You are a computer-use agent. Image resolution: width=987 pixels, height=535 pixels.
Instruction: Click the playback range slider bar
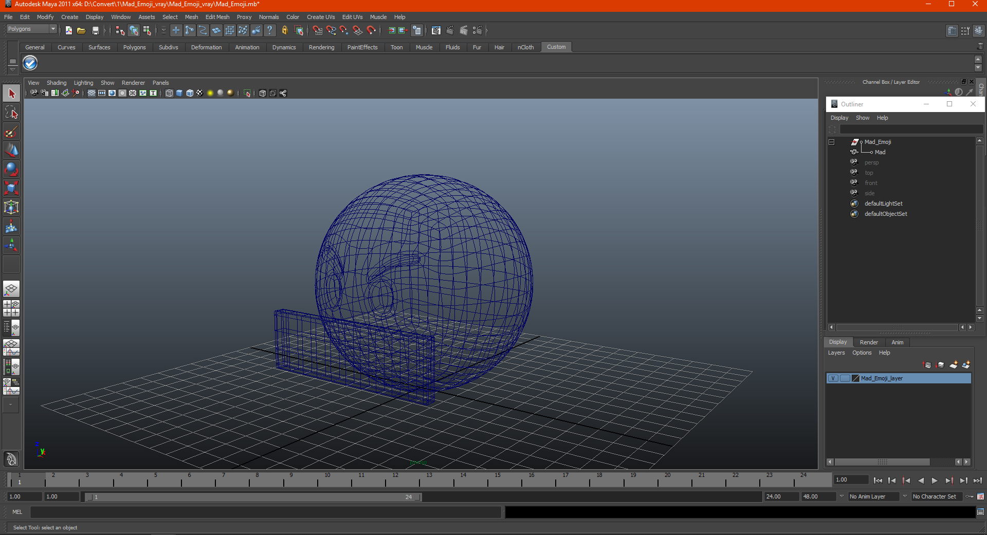point(253,497)
